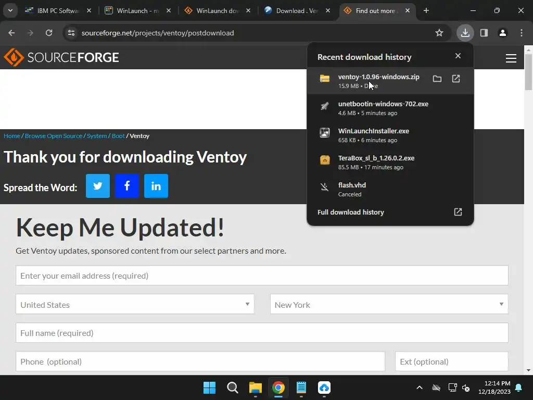Click the Chrome downloads toolbar icon
The image size is (533, 400).
pyautogui.click(x=465, y=33)
